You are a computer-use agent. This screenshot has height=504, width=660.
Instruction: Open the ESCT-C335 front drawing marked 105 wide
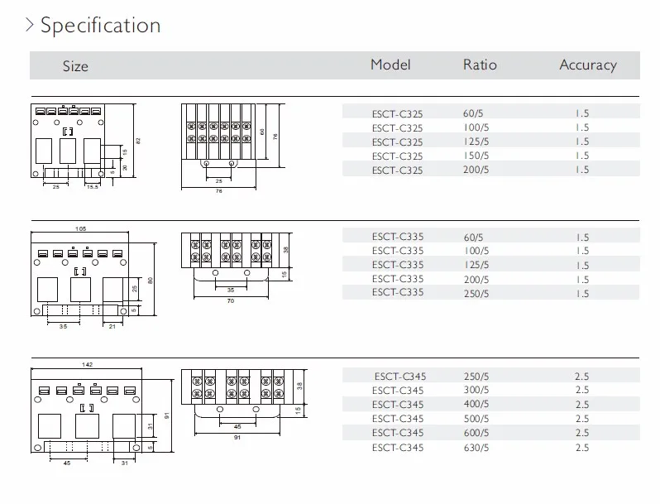click(x=93, y=277)
